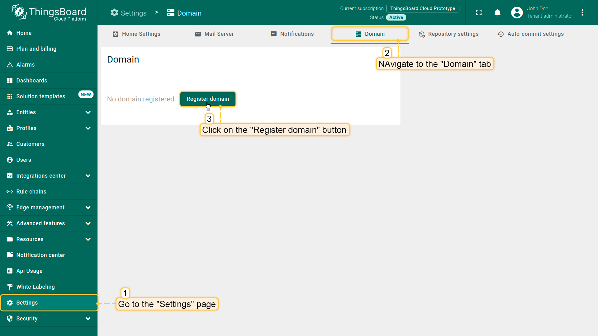The height and width of the screenshot is (336, 598).
Task: Expand the Advanced features chevron
Action: [x=88, y=223]
